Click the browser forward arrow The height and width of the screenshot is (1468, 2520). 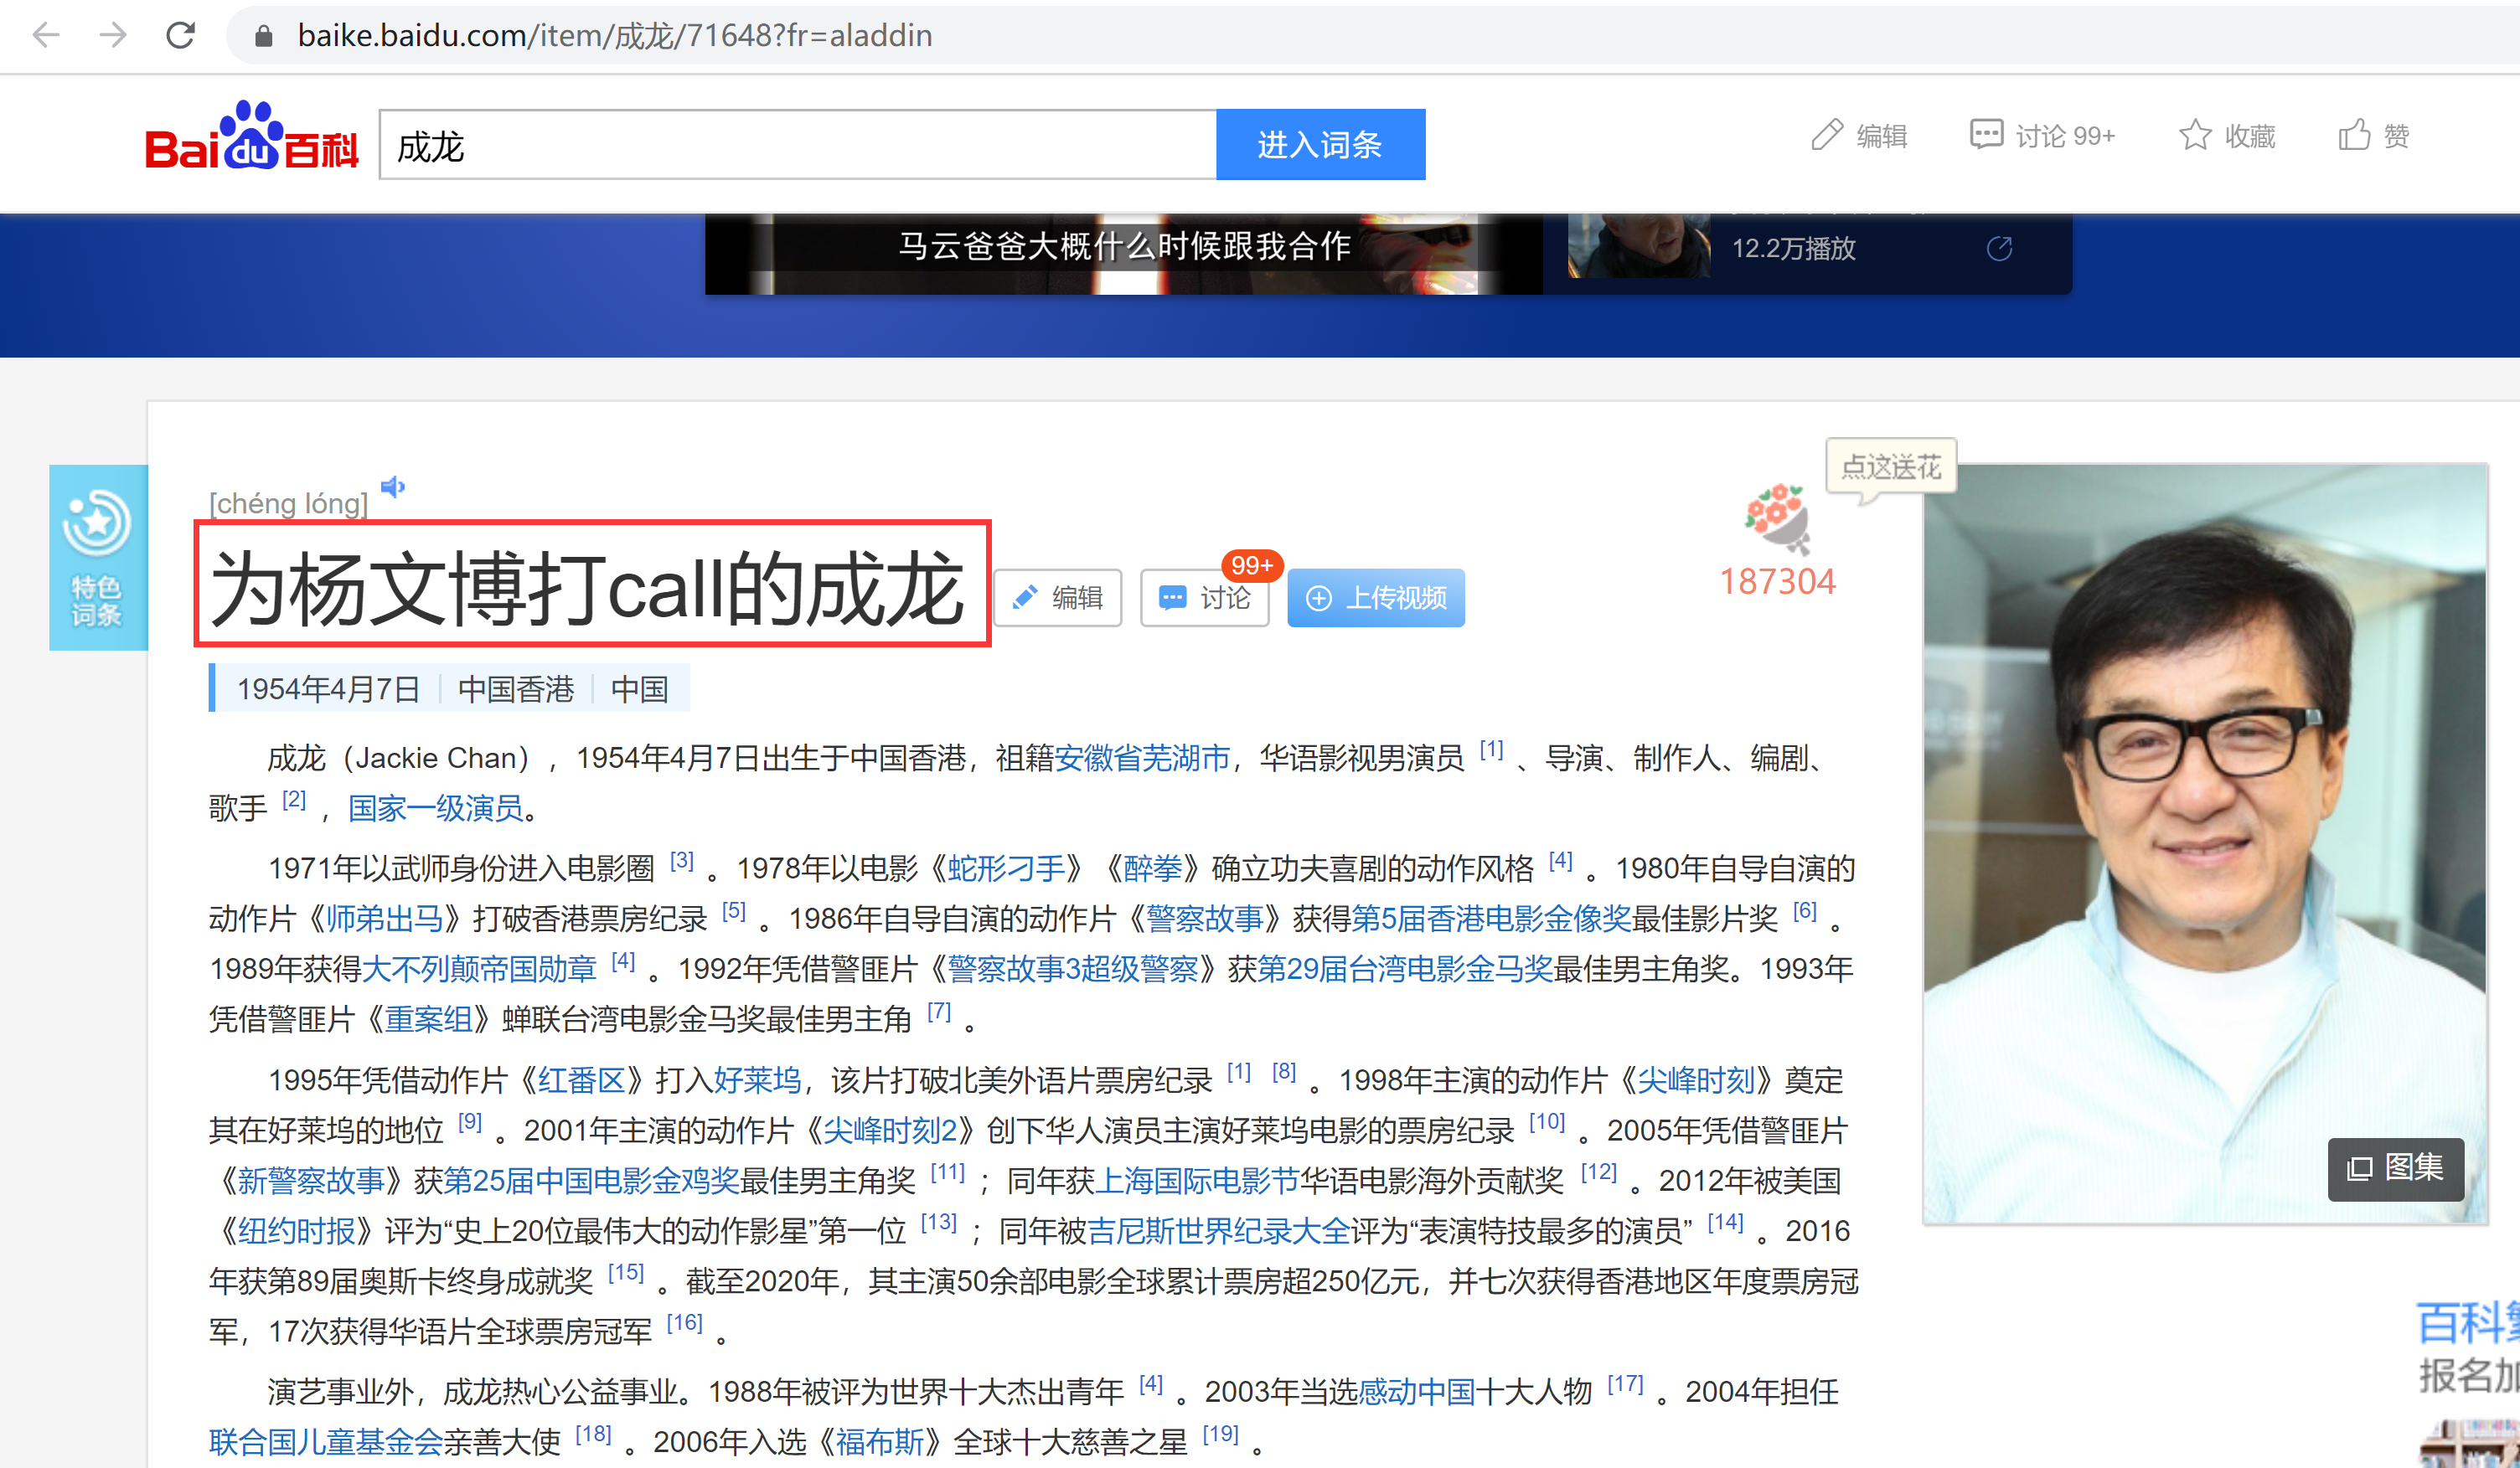click(113, 36)
